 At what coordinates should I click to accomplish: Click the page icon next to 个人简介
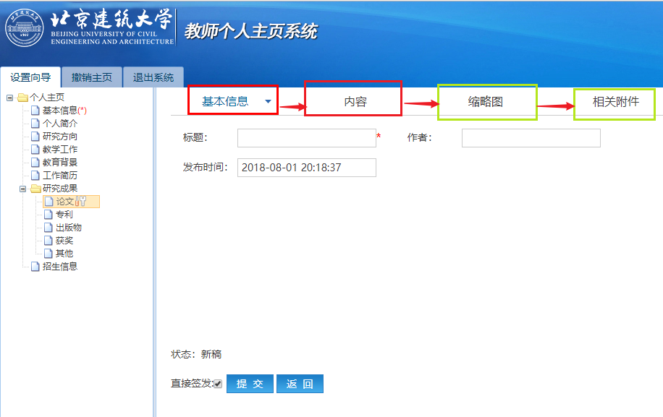pos(35,124)
